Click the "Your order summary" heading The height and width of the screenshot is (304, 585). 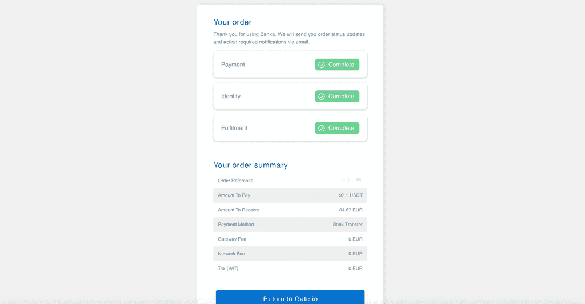point(250,165)
